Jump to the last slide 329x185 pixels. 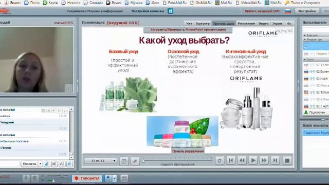pos(275,161)
